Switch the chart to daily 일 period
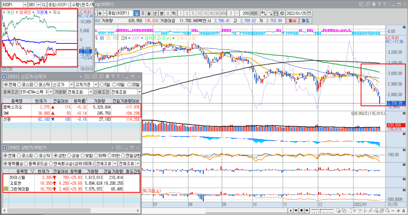Viewport: 408px width, 215px height. tap(137, 13)
